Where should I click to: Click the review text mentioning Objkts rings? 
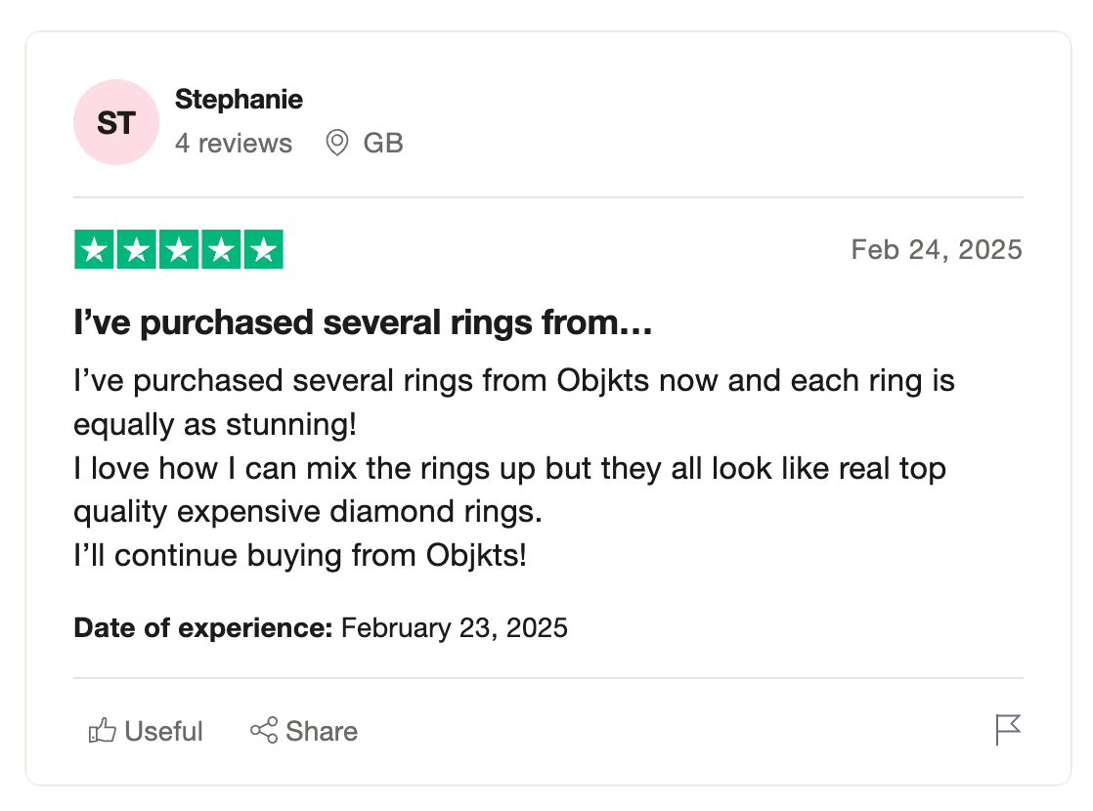point(513,468)
